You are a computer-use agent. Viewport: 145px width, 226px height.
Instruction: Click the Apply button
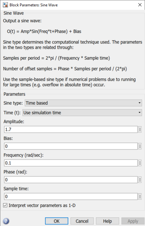133,221
